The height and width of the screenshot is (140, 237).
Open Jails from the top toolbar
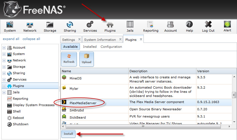(x=130, y=27)
